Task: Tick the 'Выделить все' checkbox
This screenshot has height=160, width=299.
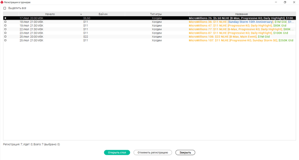Action: (5, 8)
